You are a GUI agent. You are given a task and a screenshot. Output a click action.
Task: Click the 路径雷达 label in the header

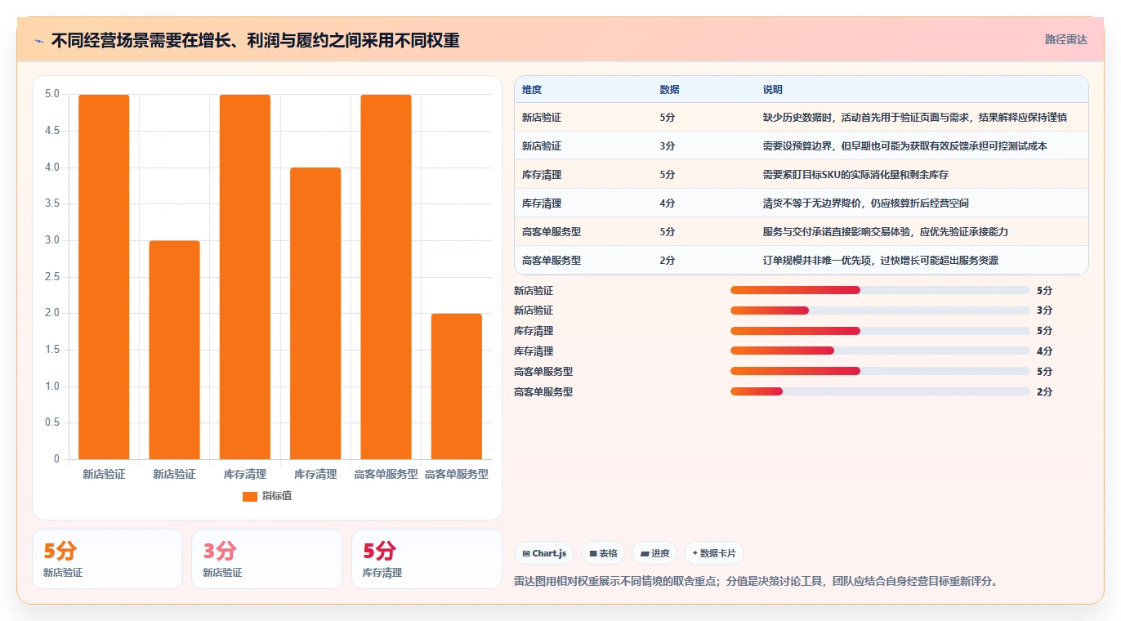tap(1066, 39)
